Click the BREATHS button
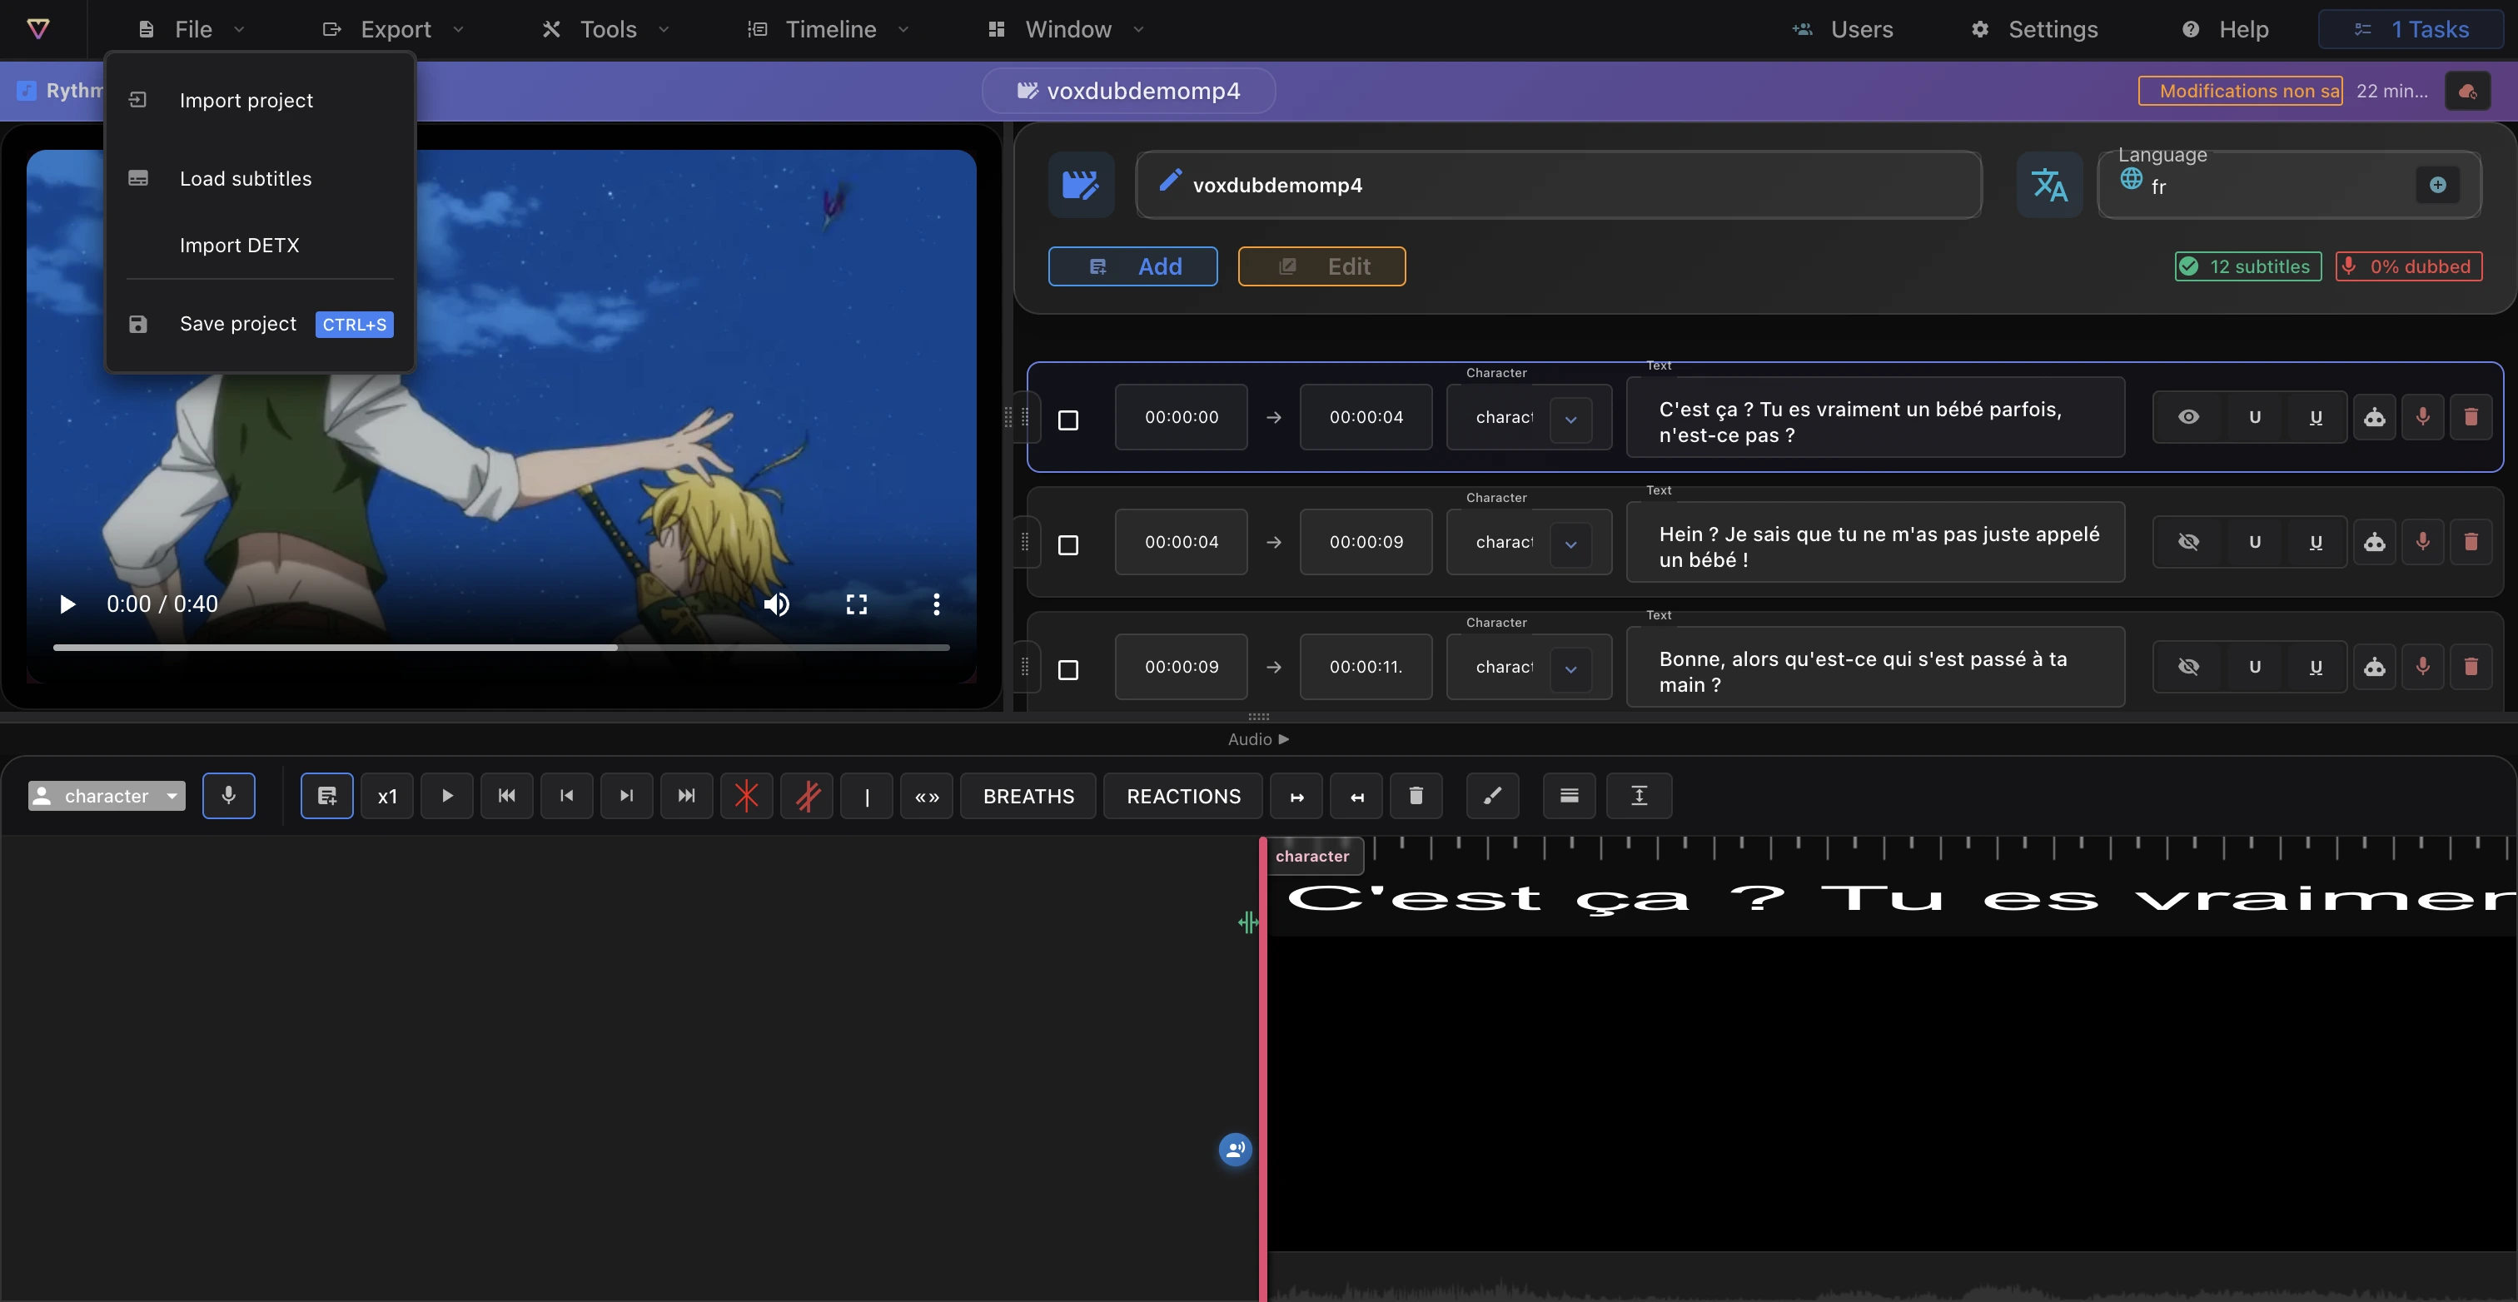 point(1028,796)
